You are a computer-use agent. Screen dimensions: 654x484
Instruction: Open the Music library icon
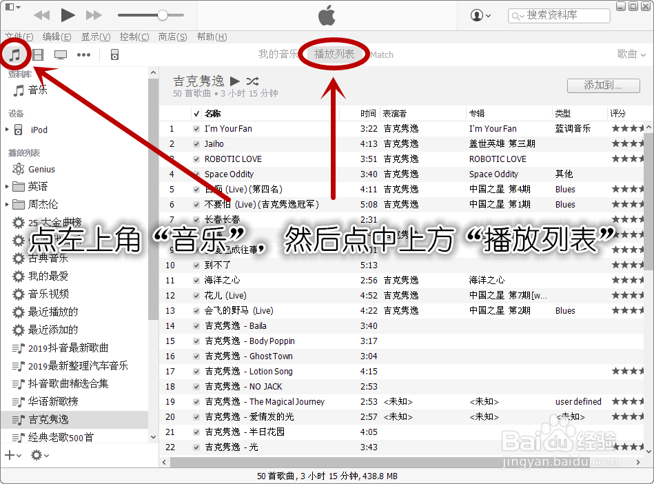[15, 54]
